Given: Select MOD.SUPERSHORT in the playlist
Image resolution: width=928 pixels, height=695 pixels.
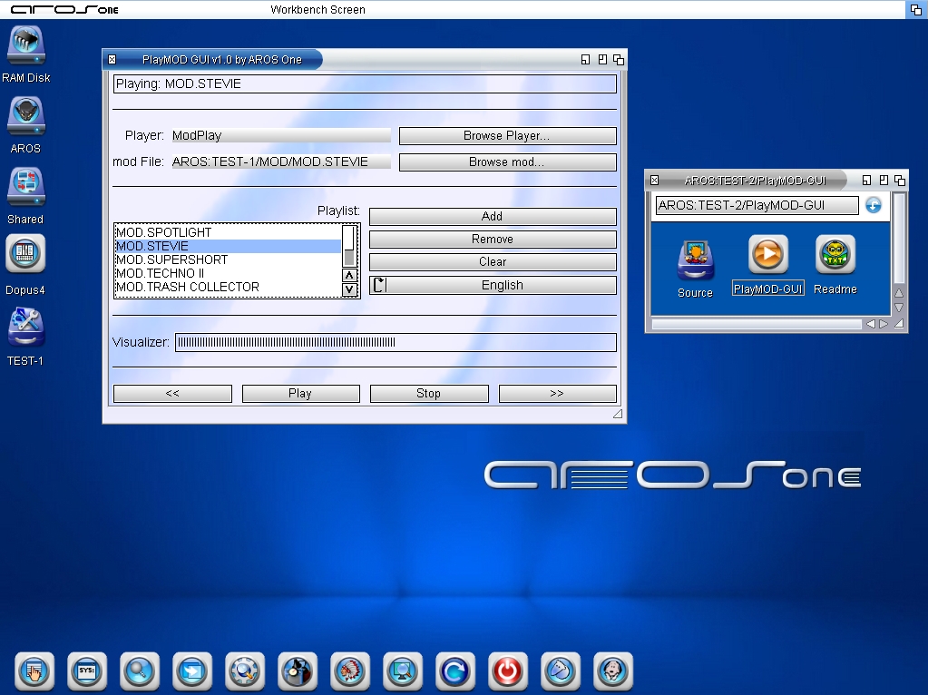Looking at the screenshot, I should 228,259.
